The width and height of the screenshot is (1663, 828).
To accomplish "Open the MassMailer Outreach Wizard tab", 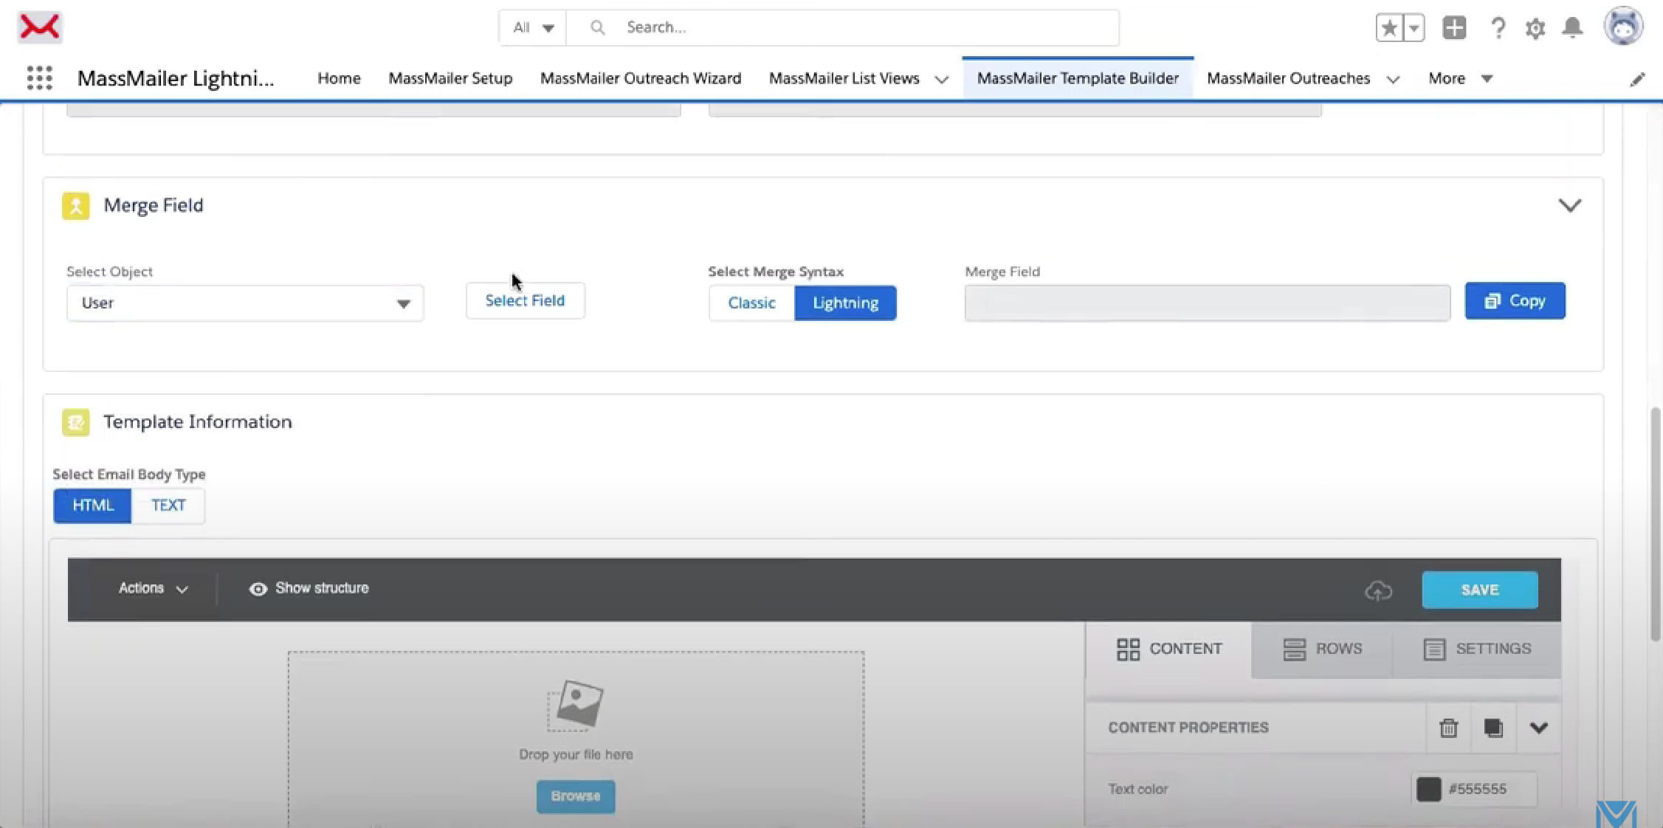I will (x=640, y=78).
